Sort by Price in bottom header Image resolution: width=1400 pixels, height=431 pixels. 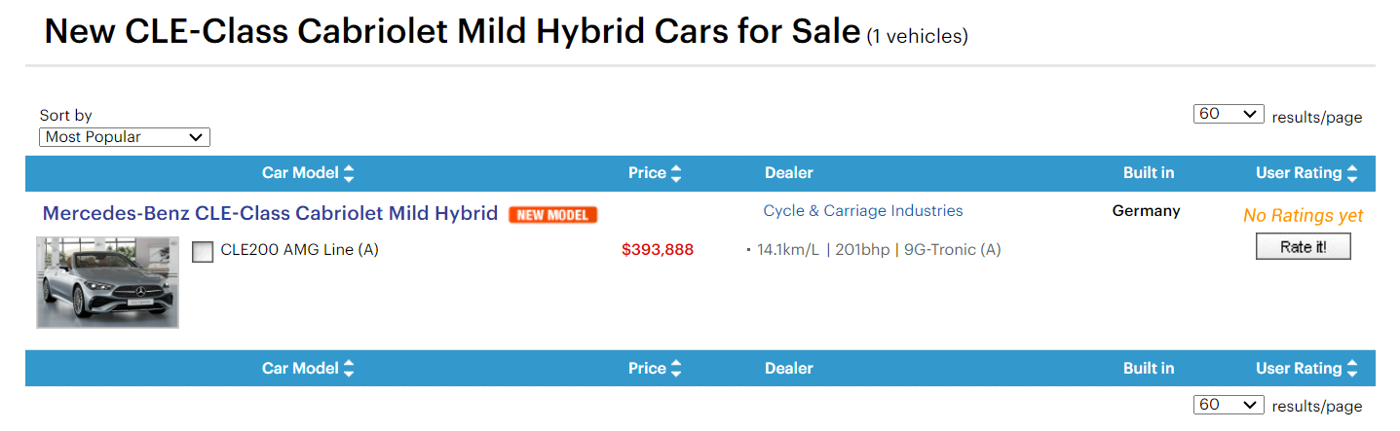(647, 369)
